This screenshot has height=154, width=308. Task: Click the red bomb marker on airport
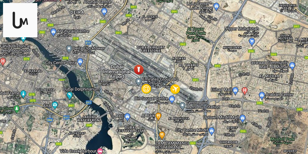(x=139, y=69)
